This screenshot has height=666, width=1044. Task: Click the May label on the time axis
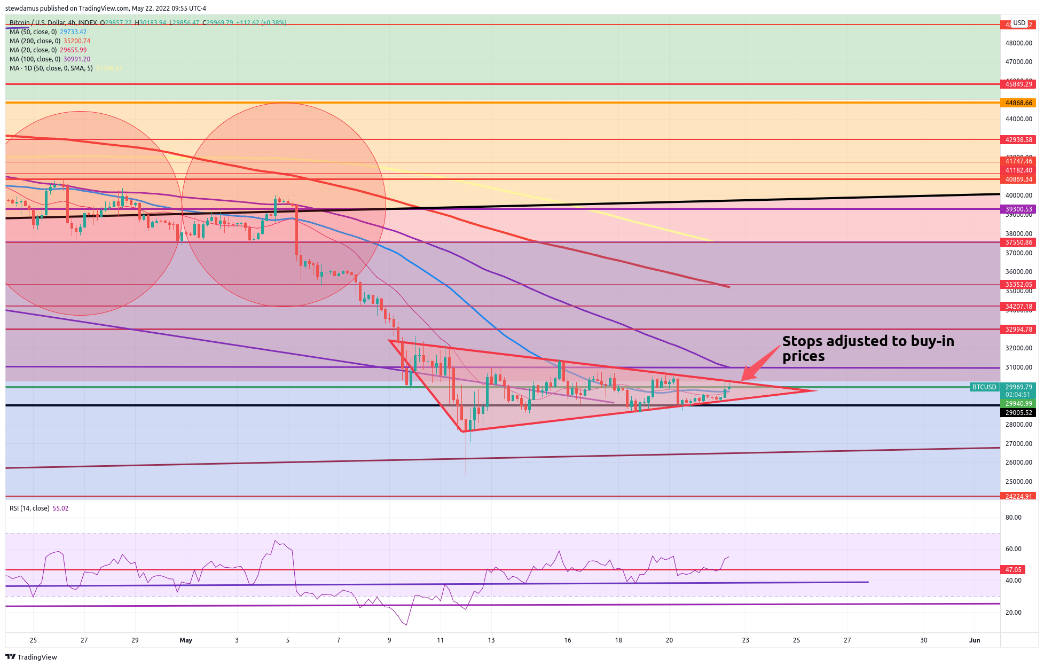click(186, 640)
